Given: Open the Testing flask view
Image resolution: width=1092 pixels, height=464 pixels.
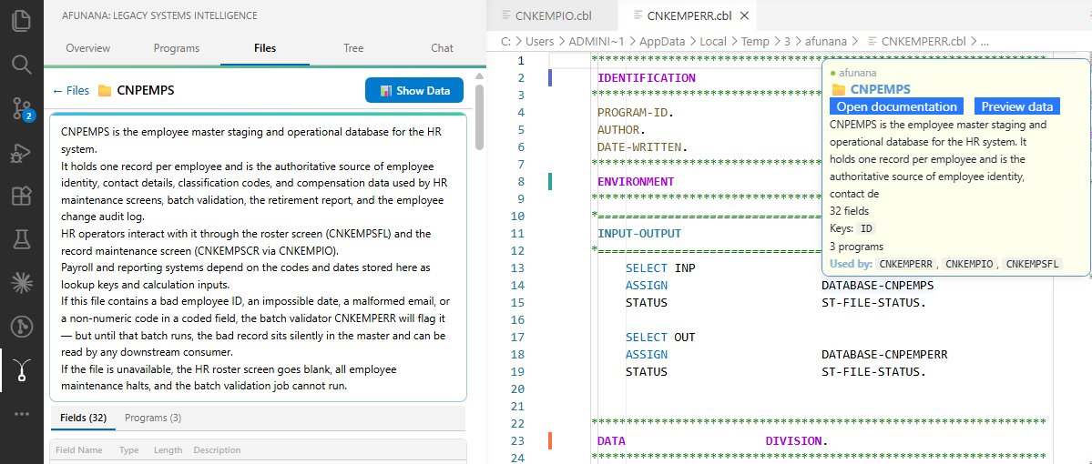Looking at the screenshot, I should pos(22,239).
